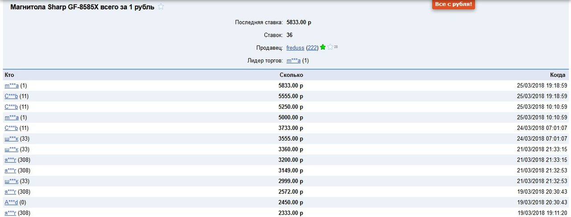Click the 'Сколько' column header
Viewport: 571px width, 217px height.
click(x=291, y=75)
